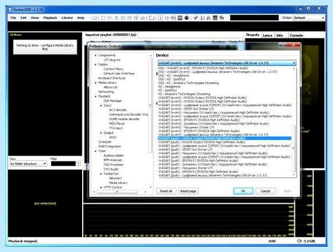Click the speaker toolbar icon
Viewport: 333px width, 252px height.
click(x=167, y=18)
